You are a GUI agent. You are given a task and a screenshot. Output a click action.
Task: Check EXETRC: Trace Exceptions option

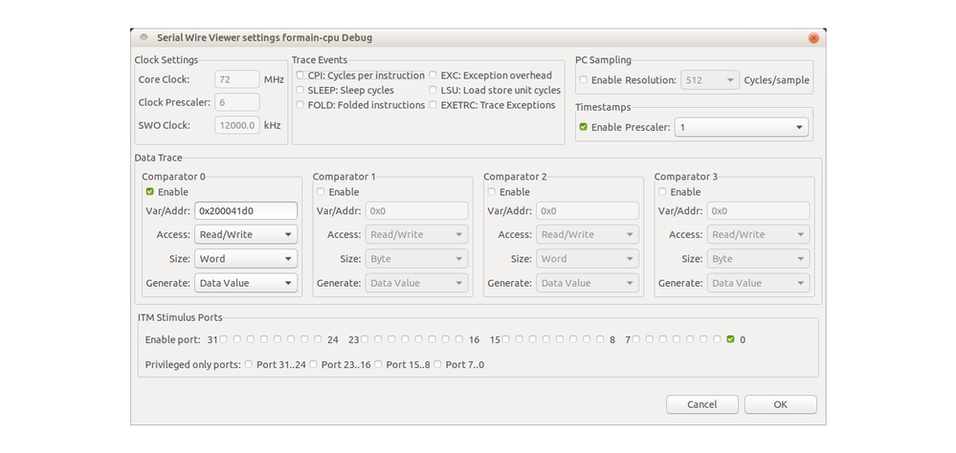(433, 105)
